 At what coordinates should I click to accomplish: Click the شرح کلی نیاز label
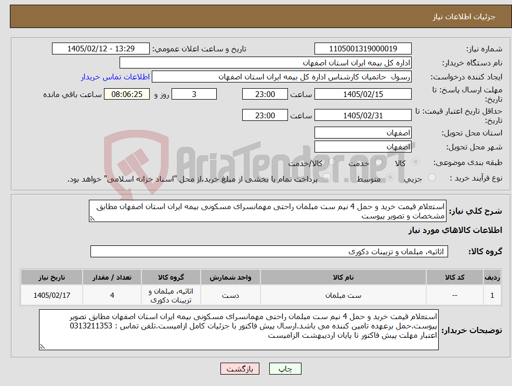point(476,211)
